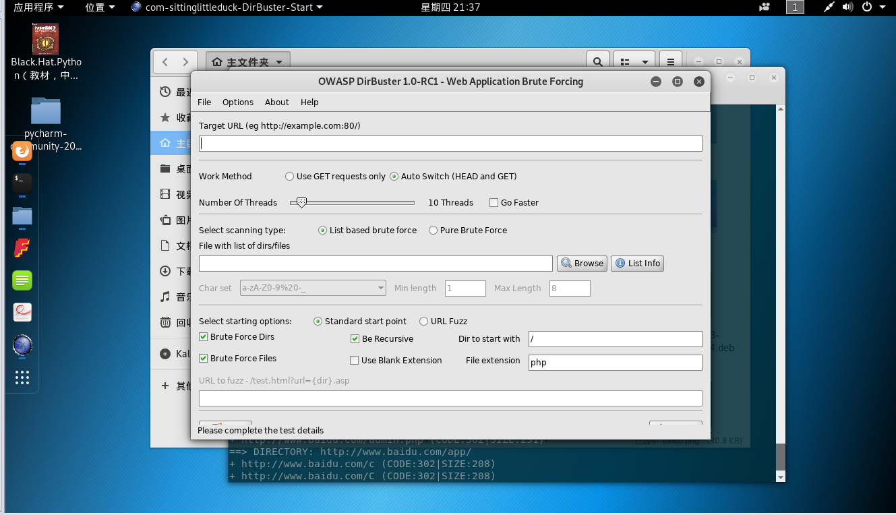Select Auto Switch (HEAD and GET)
The image size is (896, 515).
point(453,177)
